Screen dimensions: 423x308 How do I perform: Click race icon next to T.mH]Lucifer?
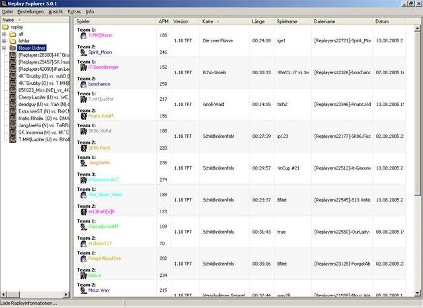84,99
